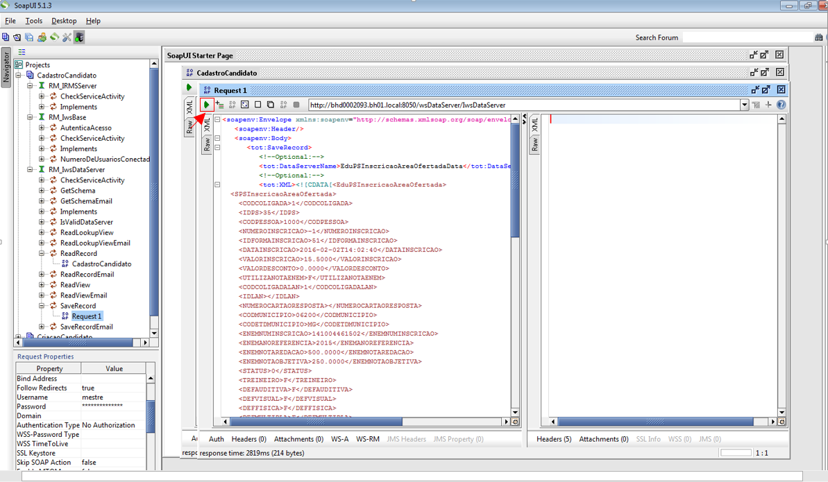Click the binoculars search forum icon
Image resolution: width=828 pixels, height=482 pixels.
tap(818, 37)
